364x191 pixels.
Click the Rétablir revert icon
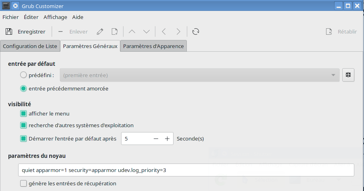click(x=329, y=31)
